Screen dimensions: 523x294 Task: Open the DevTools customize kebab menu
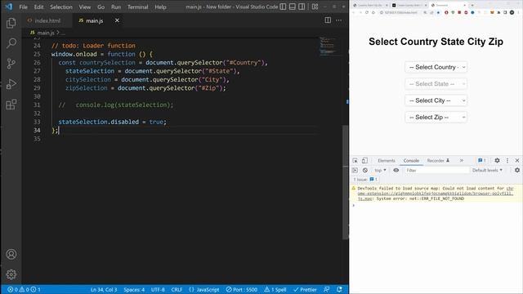(x=507, y=160)
